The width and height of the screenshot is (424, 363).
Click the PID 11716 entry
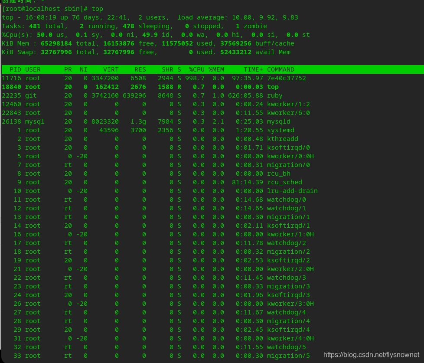[x=11, y=78]
